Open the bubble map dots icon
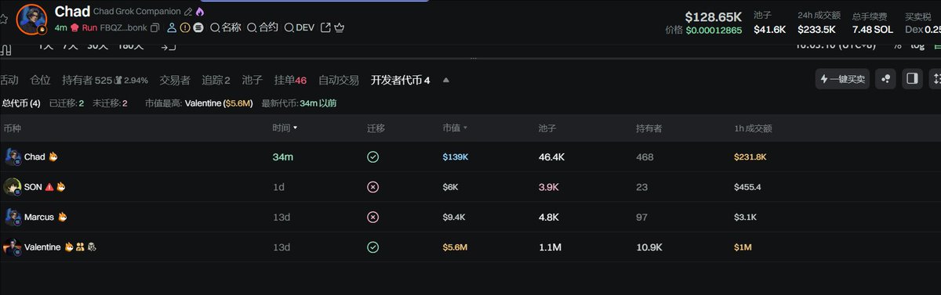 [x=885, y=79]
